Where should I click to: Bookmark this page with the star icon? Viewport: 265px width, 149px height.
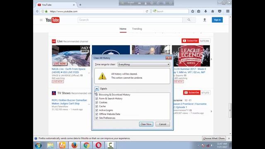click(x=193, y=11)
